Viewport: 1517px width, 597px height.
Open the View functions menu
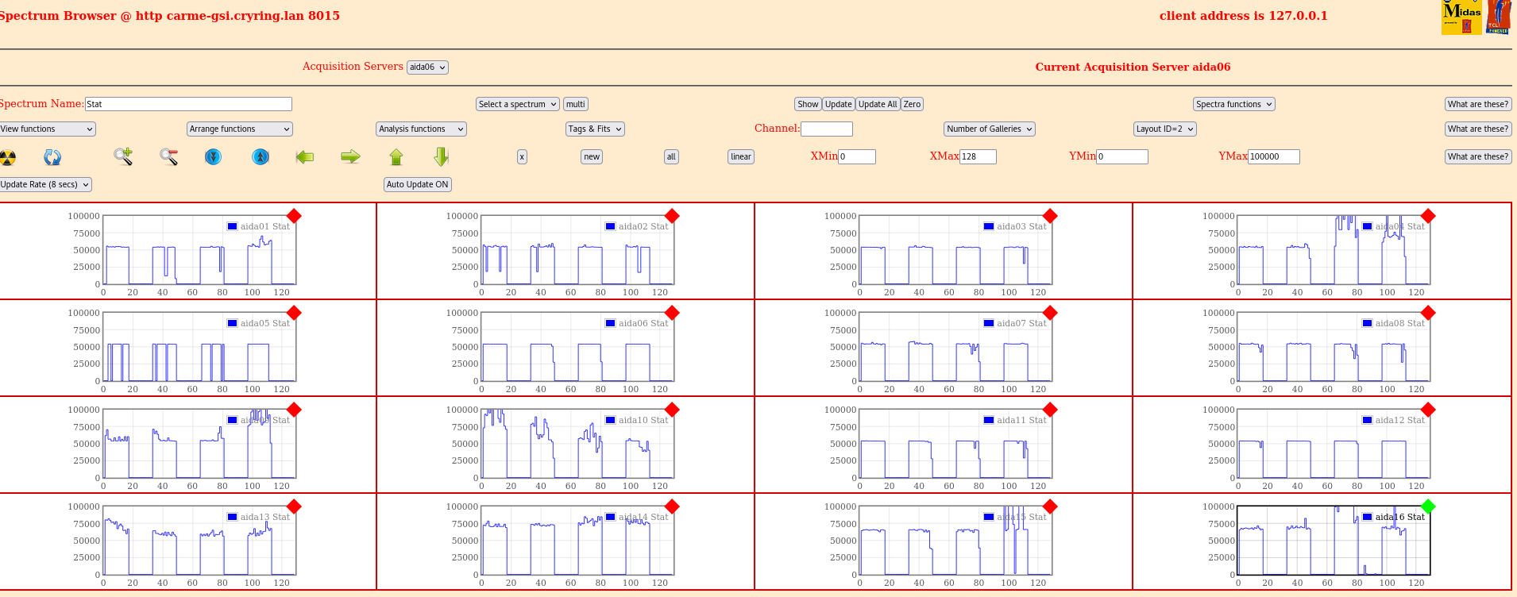[x=47, y=129]
